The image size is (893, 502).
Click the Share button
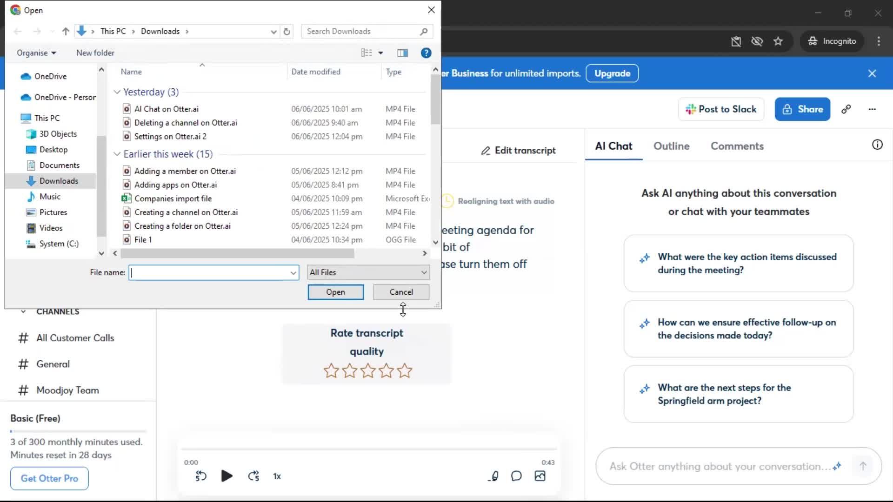(802, 109)
